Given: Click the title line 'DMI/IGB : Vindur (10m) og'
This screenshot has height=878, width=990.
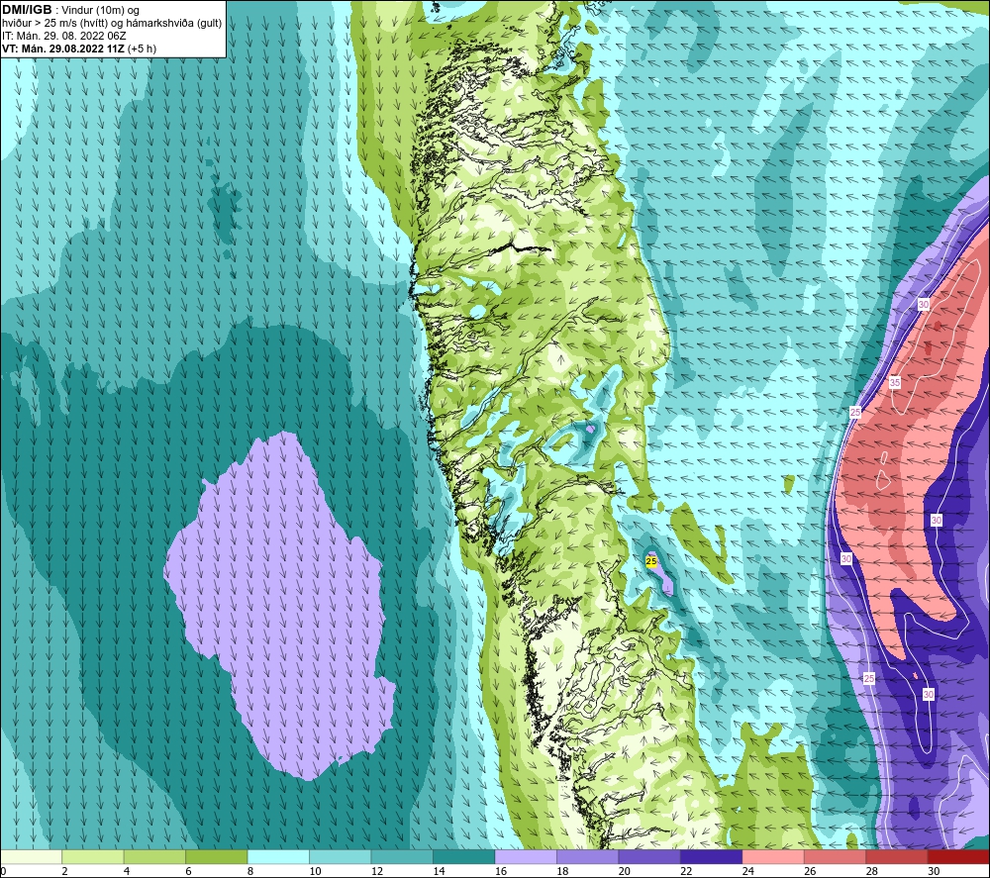Looking at the screenshot, I should pos(70,10).
